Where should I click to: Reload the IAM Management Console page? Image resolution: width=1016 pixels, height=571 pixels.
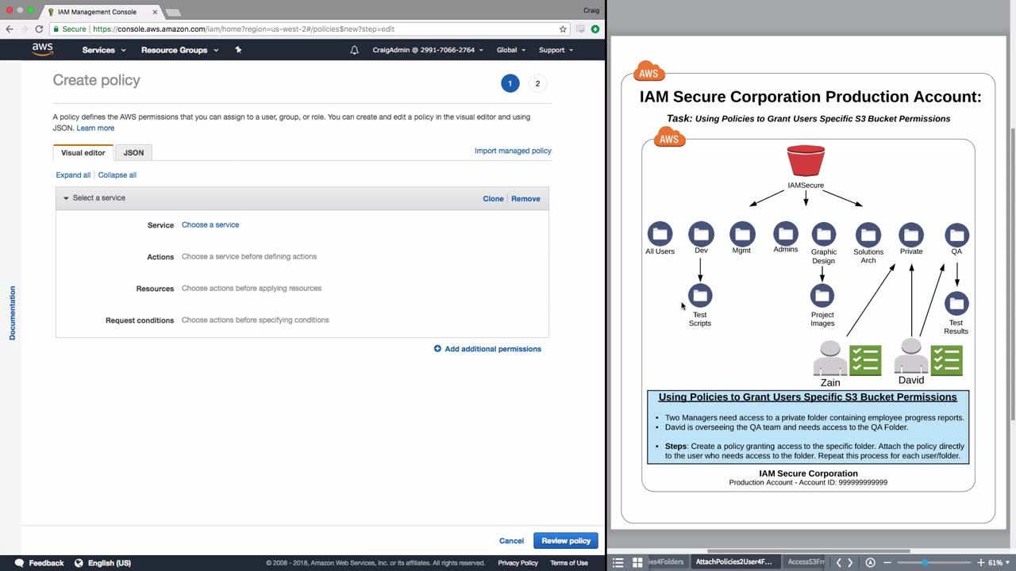38,29
